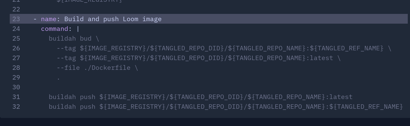Click the 'Build and push Loom image' text
This screenshot has height=126, width=410.
pyautogui.click(x=113, y=19)
